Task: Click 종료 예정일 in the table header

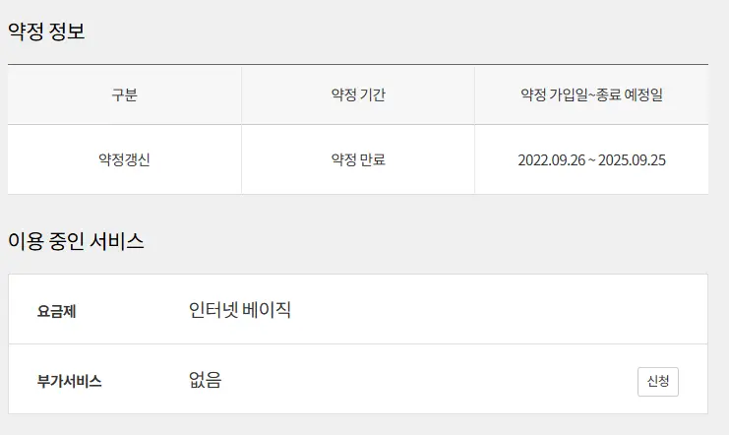Action: 631,95
